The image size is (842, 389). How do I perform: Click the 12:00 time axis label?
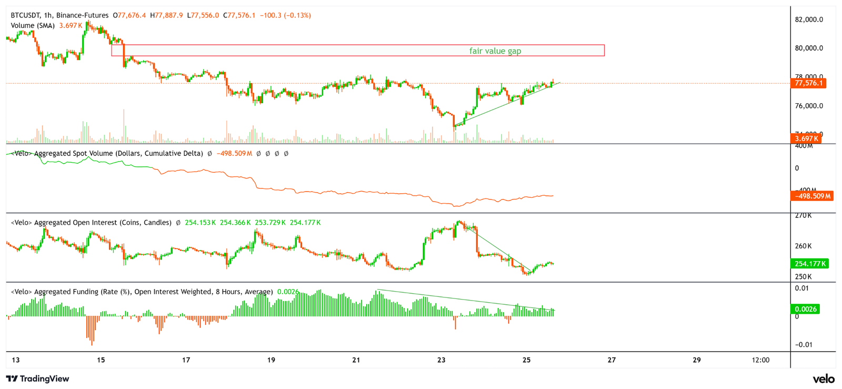point(760,360)
